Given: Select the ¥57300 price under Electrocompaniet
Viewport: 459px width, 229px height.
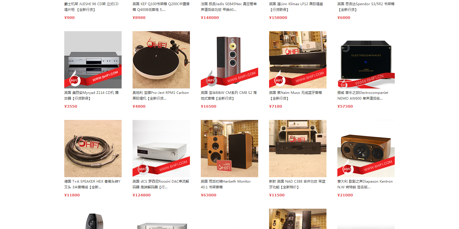Looking at the screenshot, I should pyautogui.click(x=345, y=106).
